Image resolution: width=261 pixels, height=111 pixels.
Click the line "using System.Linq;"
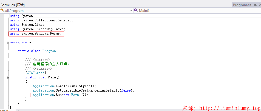(x=27, y=25)
